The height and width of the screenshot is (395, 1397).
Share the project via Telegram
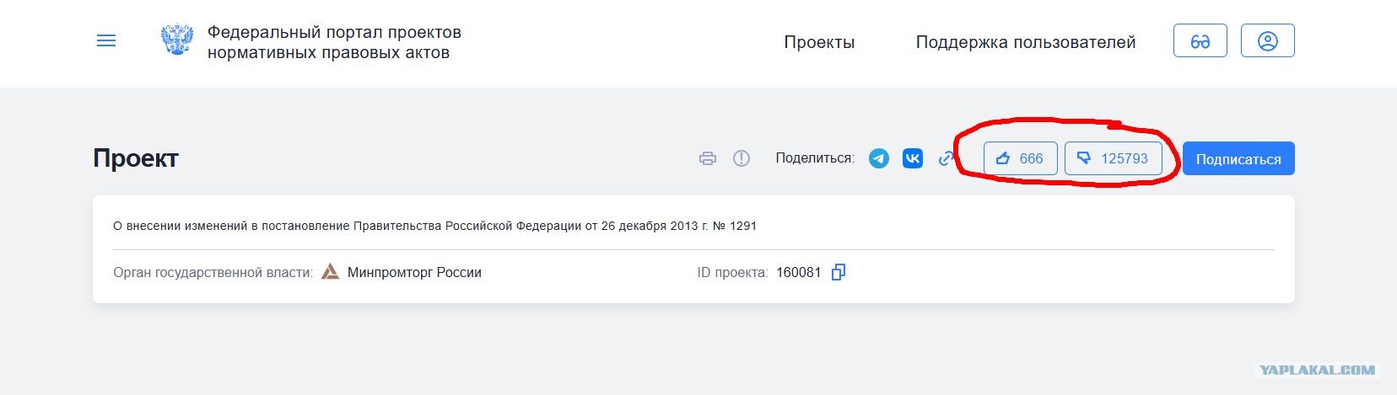pos(879,158)
